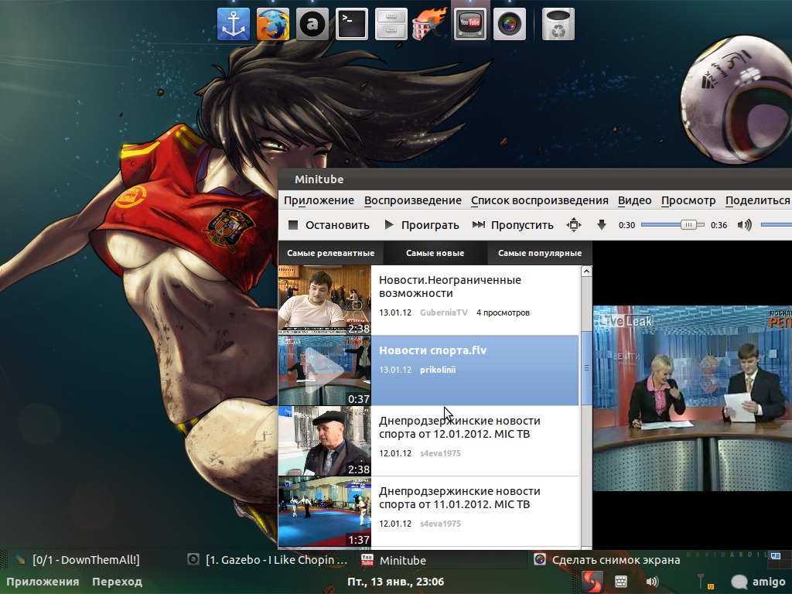Click the playback seek slider handle
This screenshot has height=594, width=792.
tap(688, 225)
